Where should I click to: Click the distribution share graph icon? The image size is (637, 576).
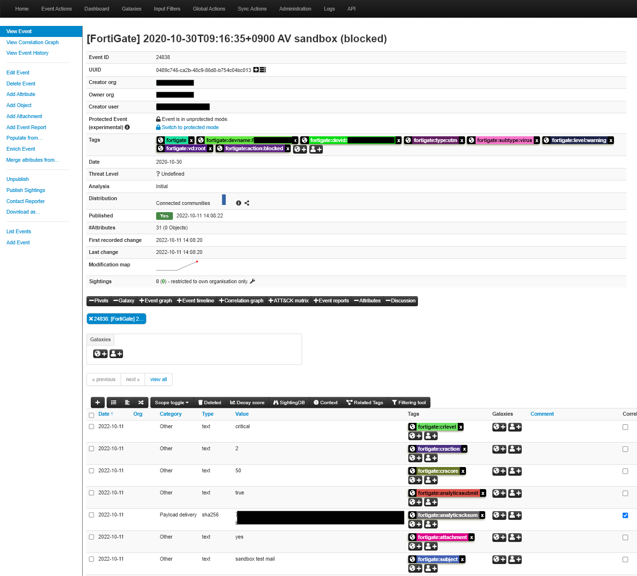247,203
